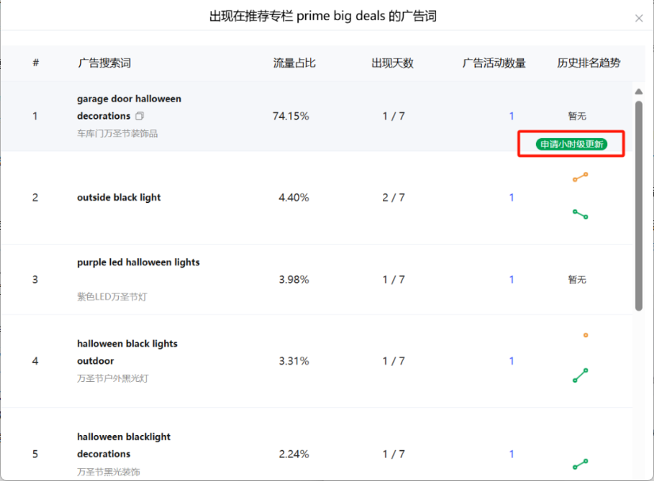Click the 流量占比 column header

[294, 63]
